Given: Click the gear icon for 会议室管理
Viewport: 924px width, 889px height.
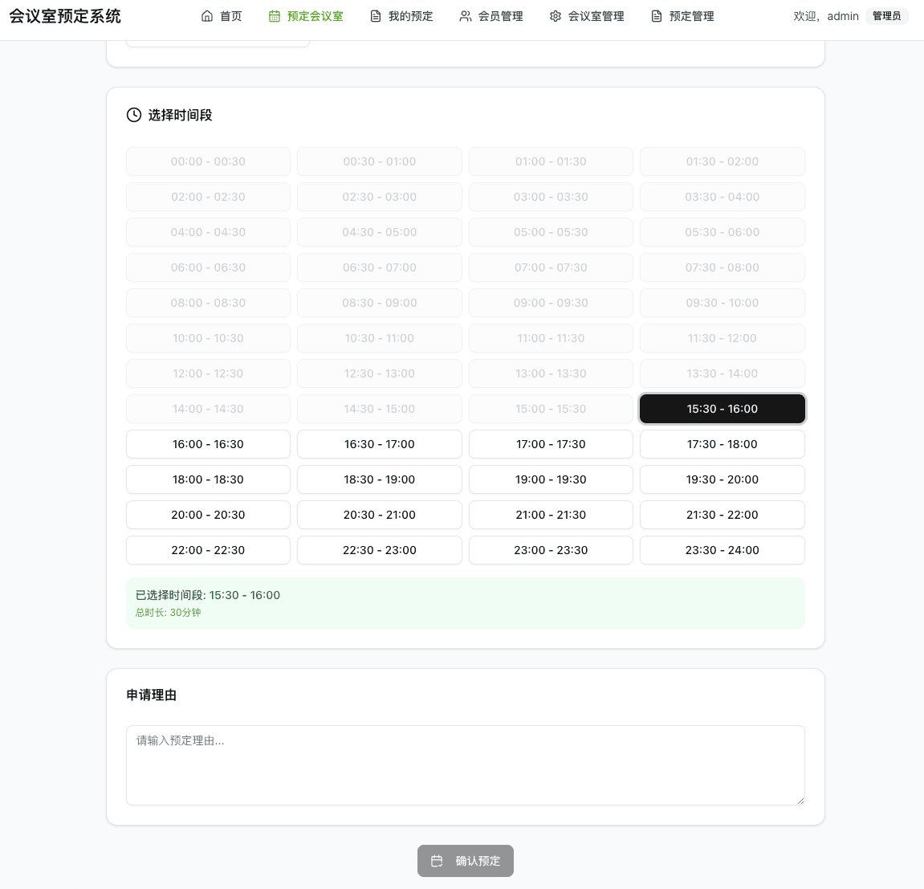Looking at the screenshot, I should pyautogui.click(x=553, y=15).
